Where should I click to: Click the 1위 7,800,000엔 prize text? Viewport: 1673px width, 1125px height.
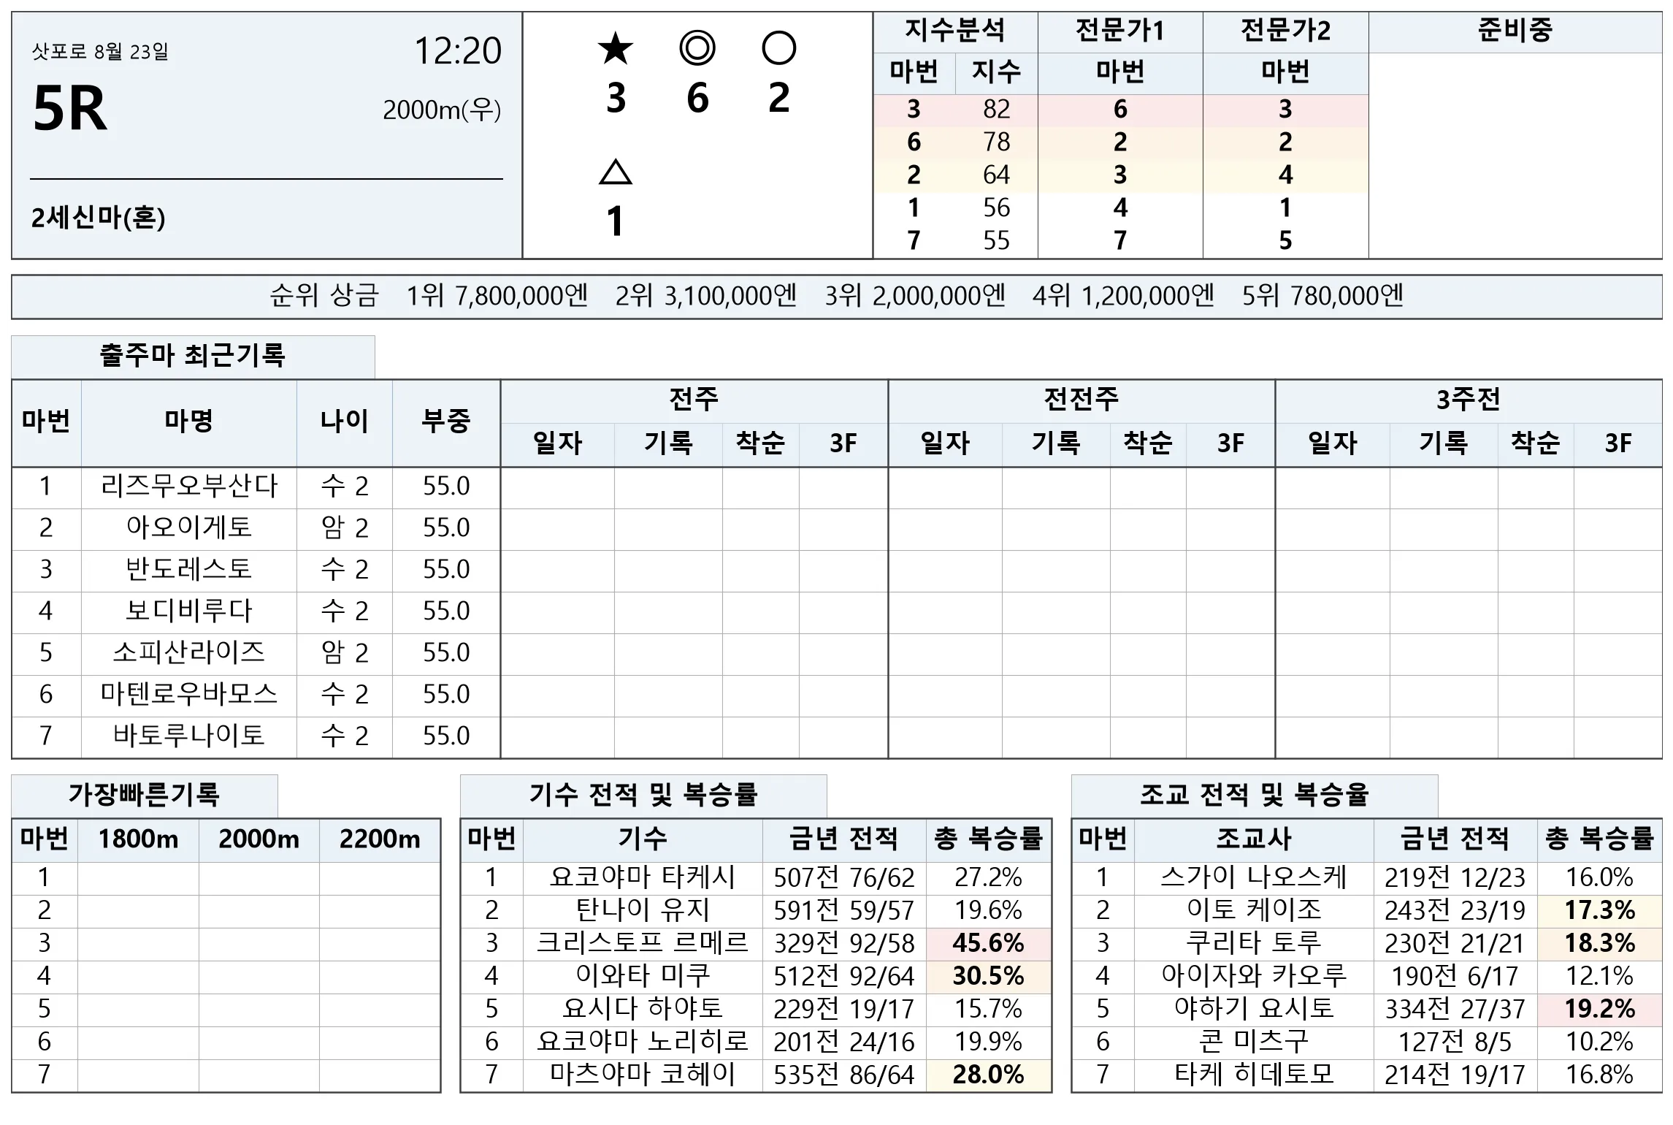pyautogui.click(x=497, y=296)
